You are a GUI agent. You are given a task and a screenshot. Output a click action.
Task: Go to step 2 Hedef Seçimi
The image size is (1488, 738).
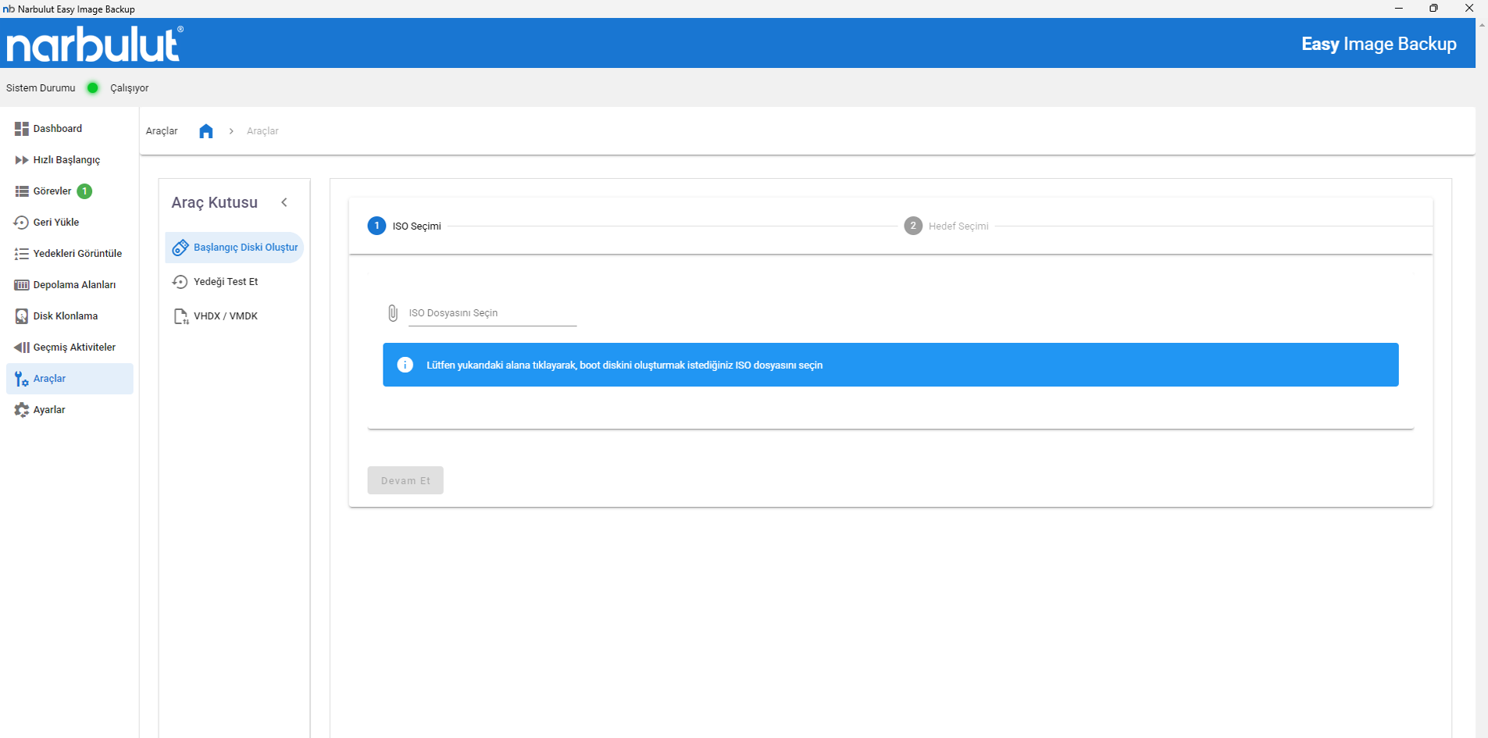[946, 226]
